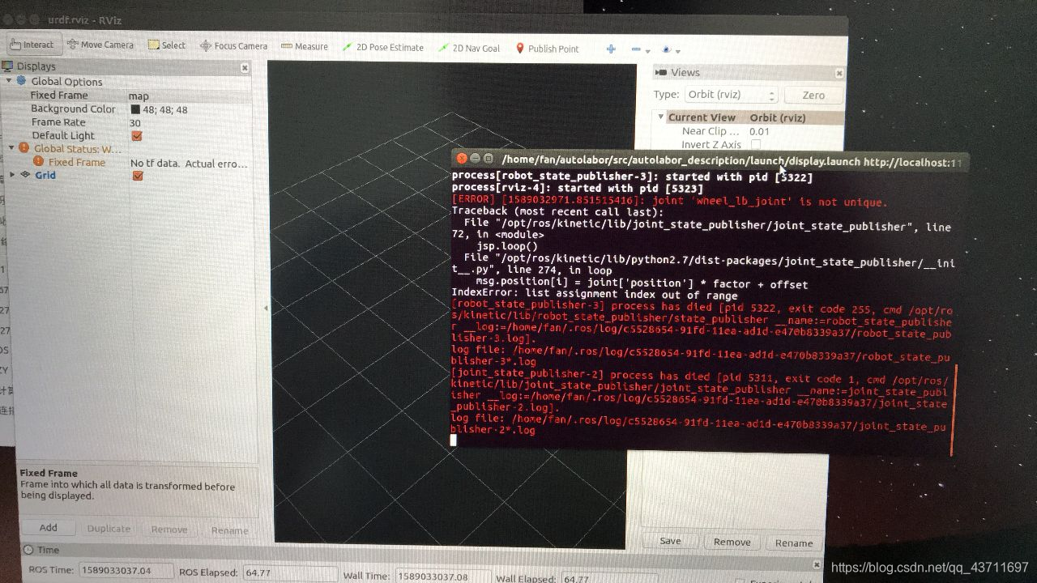Toggle the Invert Z Axis checkbox
1037x583 pixels.
coord(756,145)
